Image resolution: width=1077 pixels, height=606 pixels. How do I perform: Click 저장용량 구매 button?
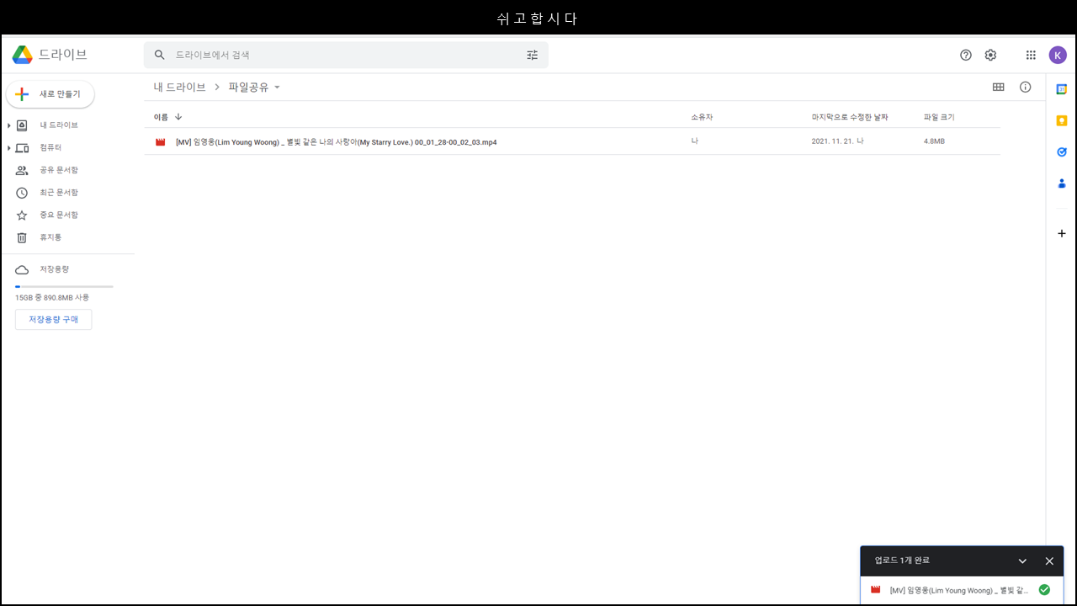point(53,320)
